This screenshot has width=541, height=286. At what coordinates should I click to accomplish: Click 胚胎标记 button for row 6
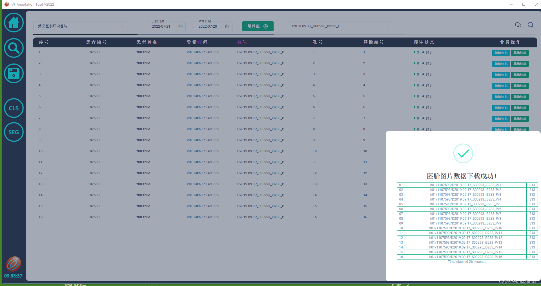(501, 107)
